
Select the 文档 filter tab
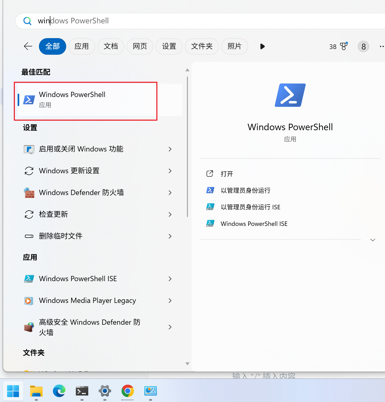(x=111, y=46)
